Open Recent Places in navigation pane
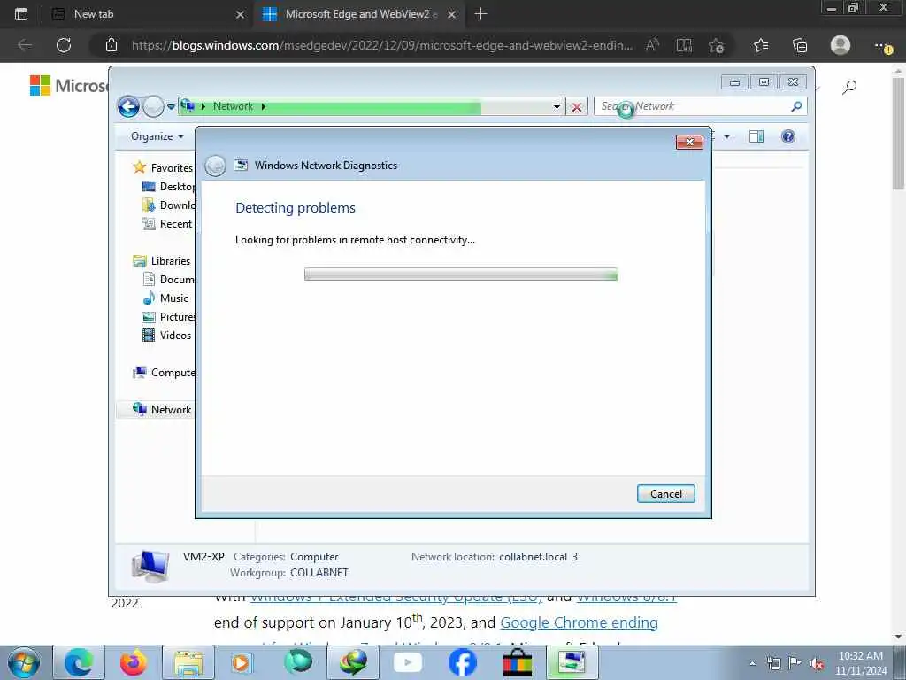This screenshot has height=680, width=906. (x=167, y=224)
